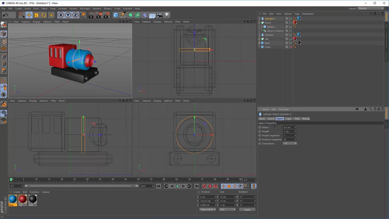389x219 pixels.
Task: Click the Undo arrow icon
Action: [x=5, y=15]
